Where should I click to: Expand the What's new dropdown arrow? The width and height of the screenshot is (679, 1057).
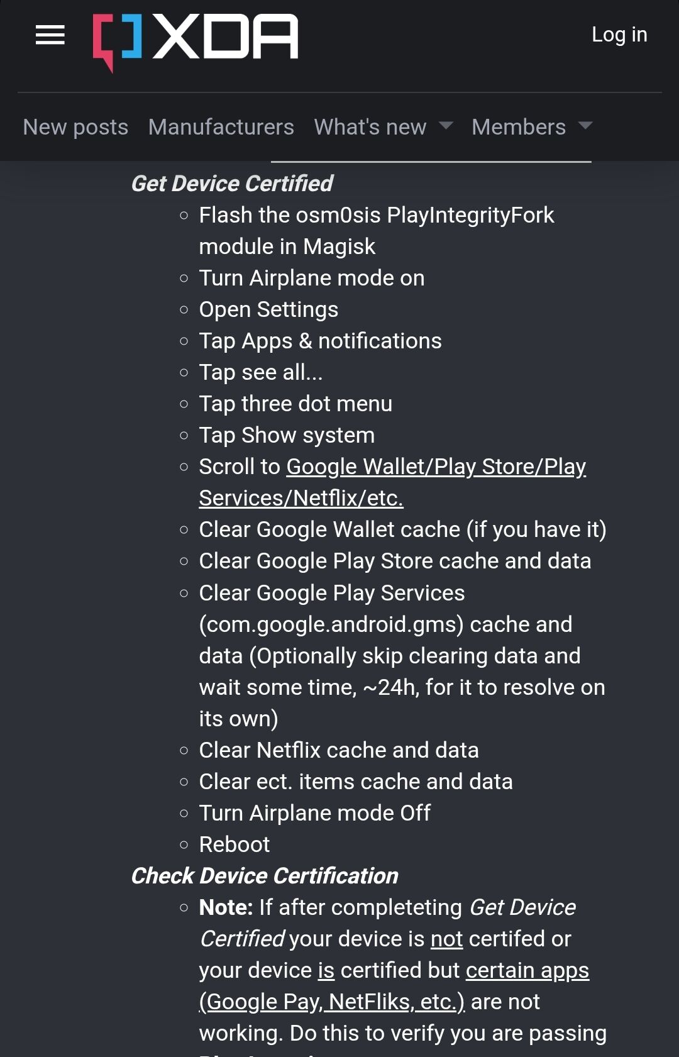(446, 126)
